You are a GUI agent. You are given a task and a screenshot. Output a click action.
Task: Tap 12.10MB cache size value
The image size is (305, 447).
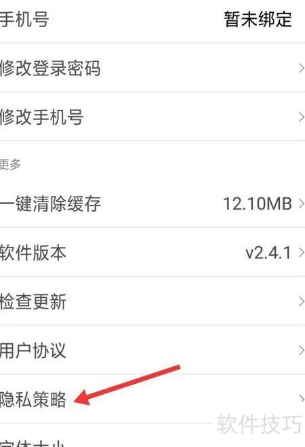point(258,204)
